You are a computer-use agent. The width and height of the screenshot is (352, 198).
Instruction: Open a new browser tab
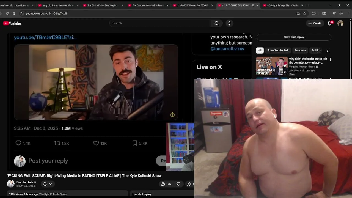point(309,5)
